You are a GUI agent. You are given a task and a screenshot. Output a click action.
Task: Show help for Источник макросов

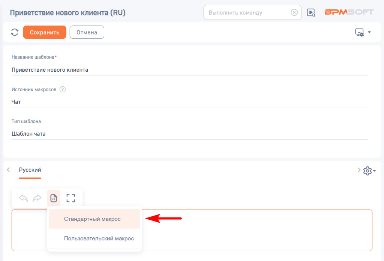63,89
